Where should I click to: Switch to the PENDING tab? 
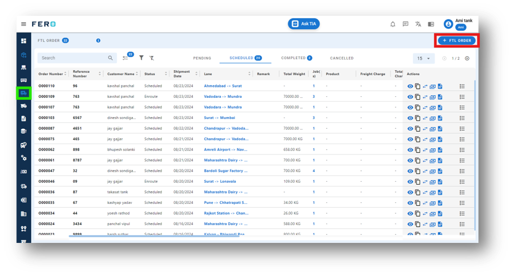(x=202, y=58)
